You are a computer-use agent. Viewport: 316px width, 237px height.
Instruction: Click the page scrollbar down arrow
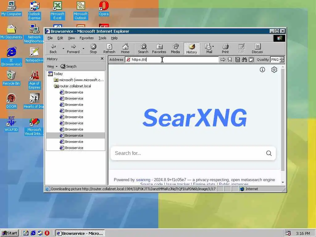coord(283,182)
